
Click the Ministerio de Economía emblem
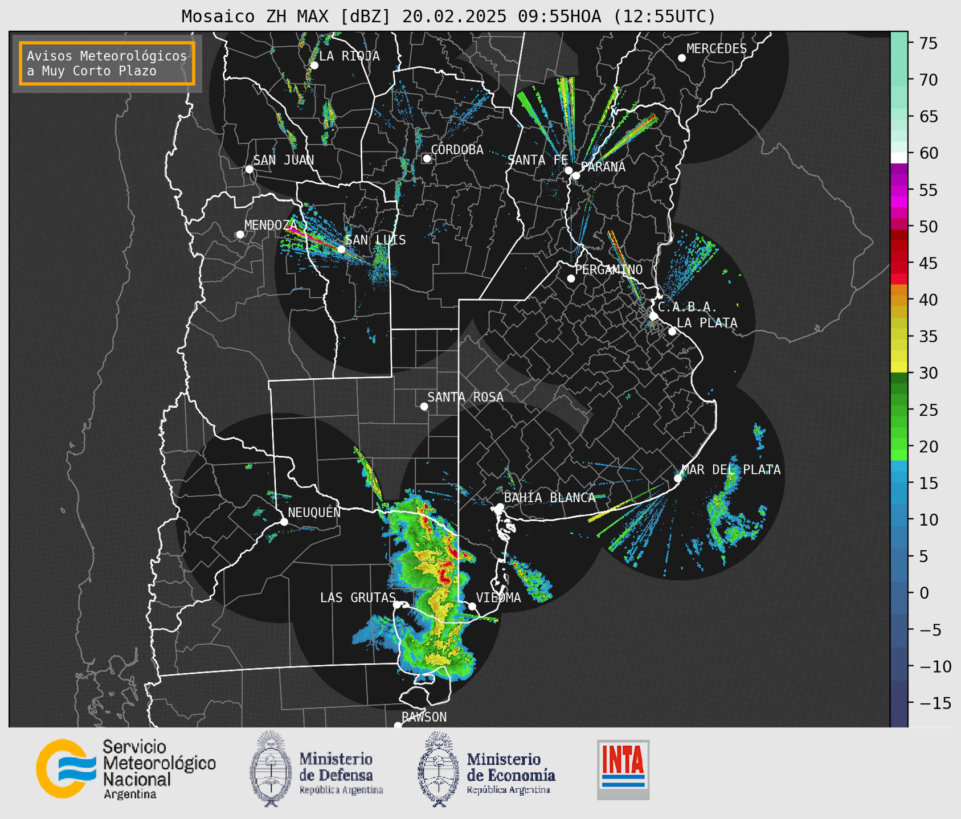point(439,768)
